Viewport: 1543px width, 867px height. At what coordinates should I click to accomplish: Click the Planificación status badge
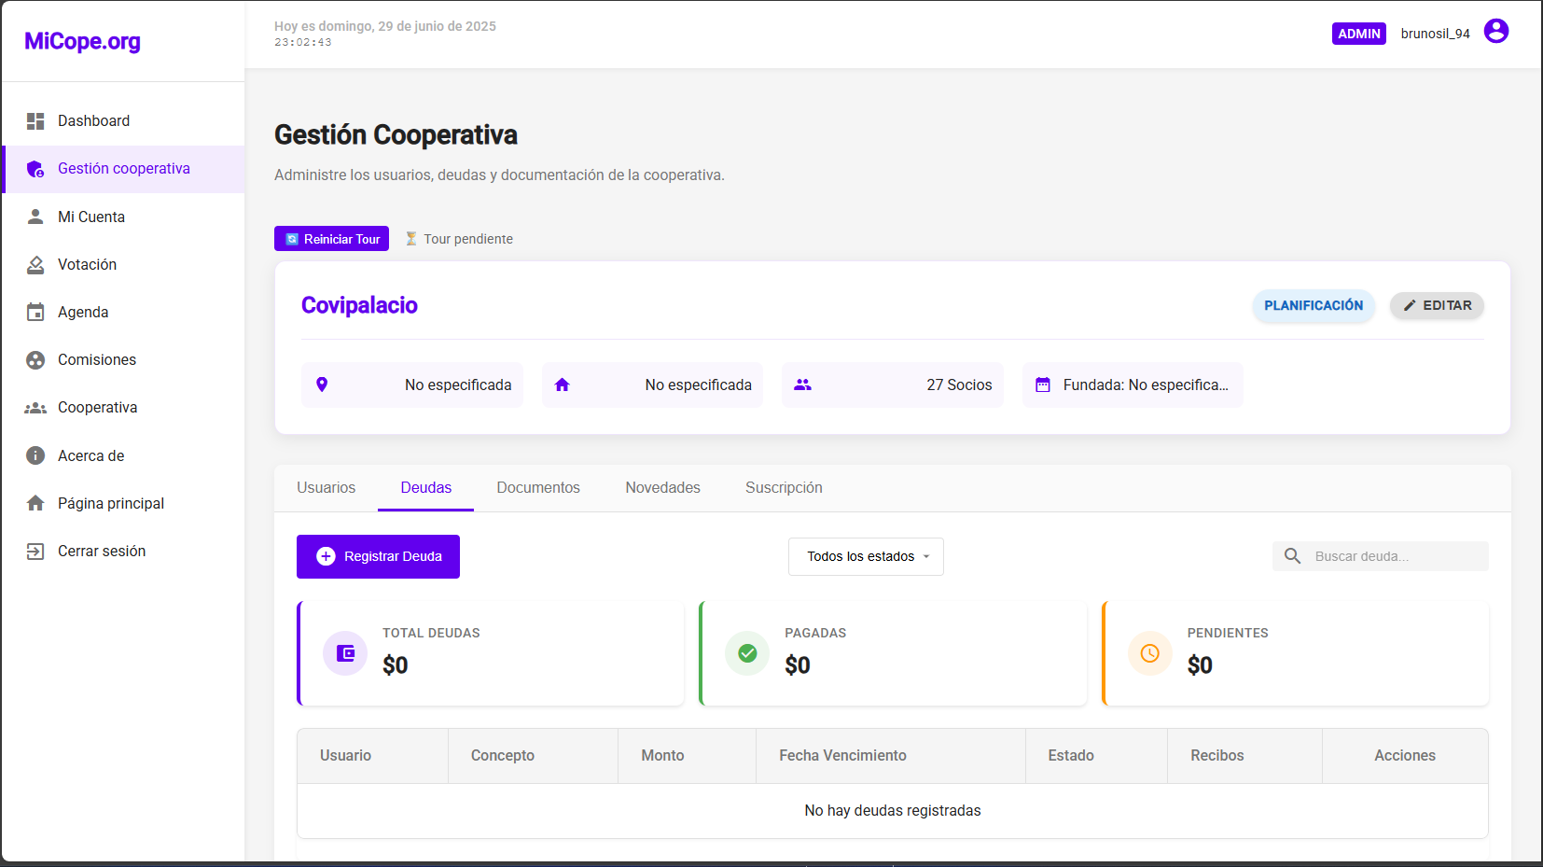click(x=1313, y=306)
